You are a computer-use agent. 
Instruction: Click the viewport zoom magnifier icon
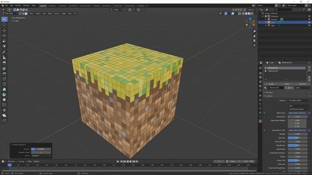pos(254,31)
